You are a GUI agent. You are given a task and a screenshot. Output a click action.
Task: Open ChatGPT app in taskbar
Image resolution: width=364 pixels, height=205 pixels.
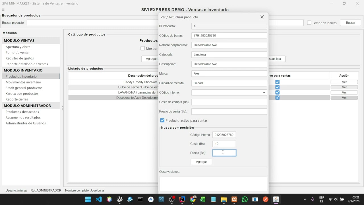click(x=119, y=199)
